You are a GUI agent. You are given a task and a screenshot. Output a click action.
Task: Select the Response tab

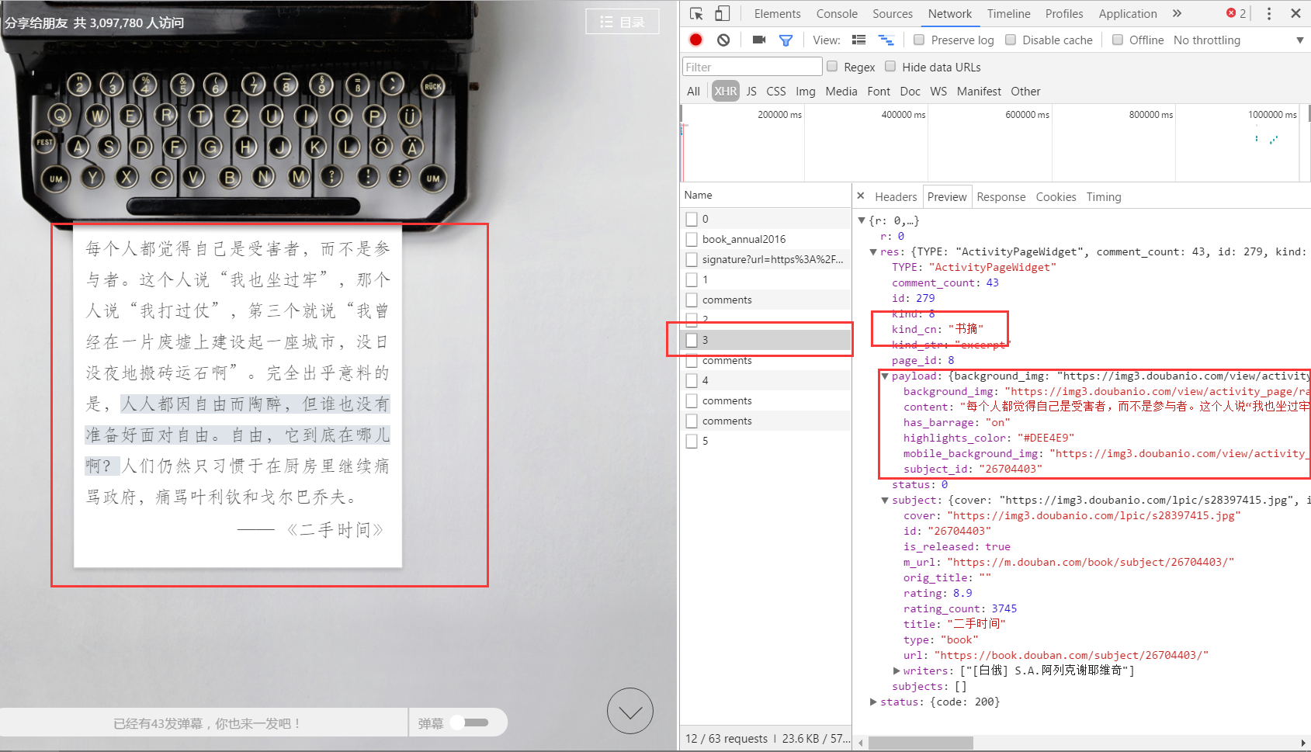point(1001,197)
